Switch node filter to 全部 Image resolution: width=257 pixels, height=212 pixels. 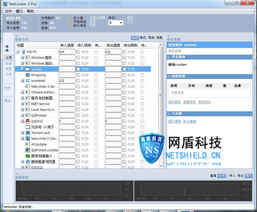(x=135, y=38)
